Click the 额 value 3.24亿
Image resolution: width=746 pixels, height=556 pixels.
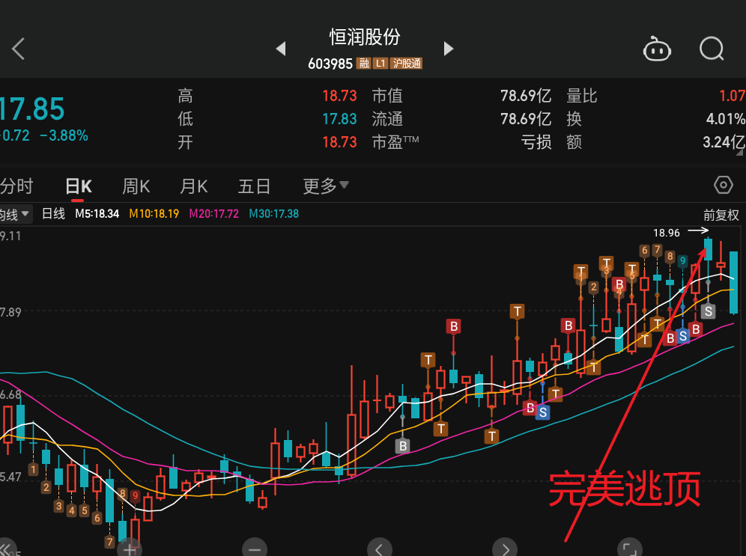[724, 142]
